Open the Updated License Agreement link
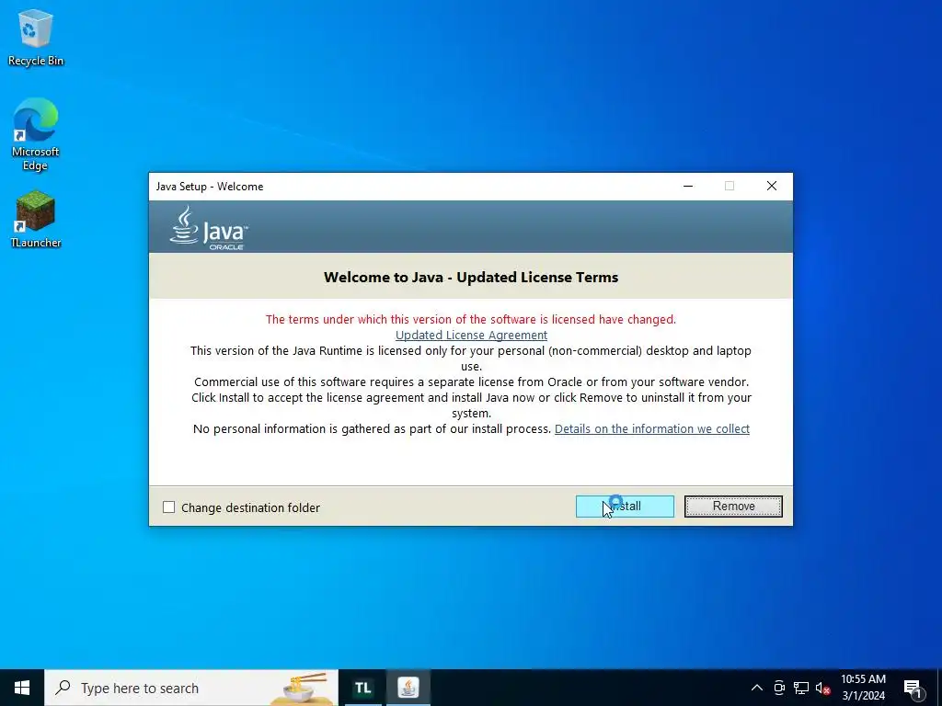Viewport: 942px width, 706px height. tap(471, 335)
